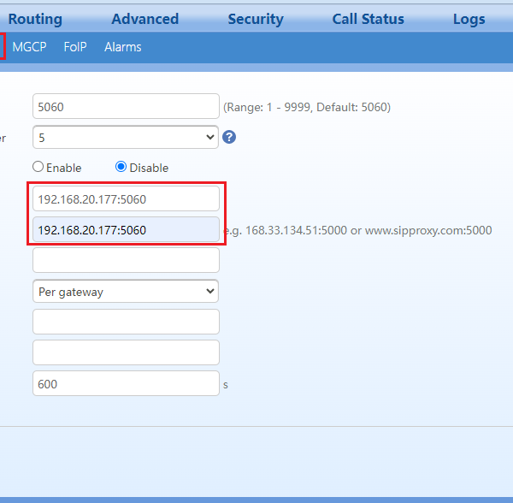Select the Disable radio button

[x=121, y=168]
